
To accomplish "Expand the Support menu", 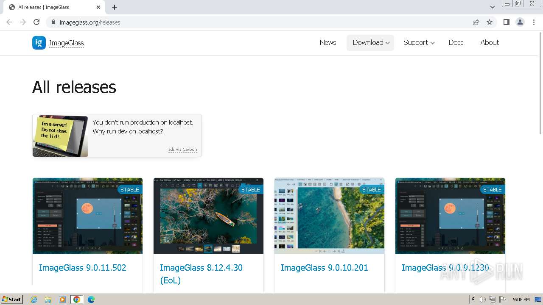I will pyautogui.click(x=419, y=42).
